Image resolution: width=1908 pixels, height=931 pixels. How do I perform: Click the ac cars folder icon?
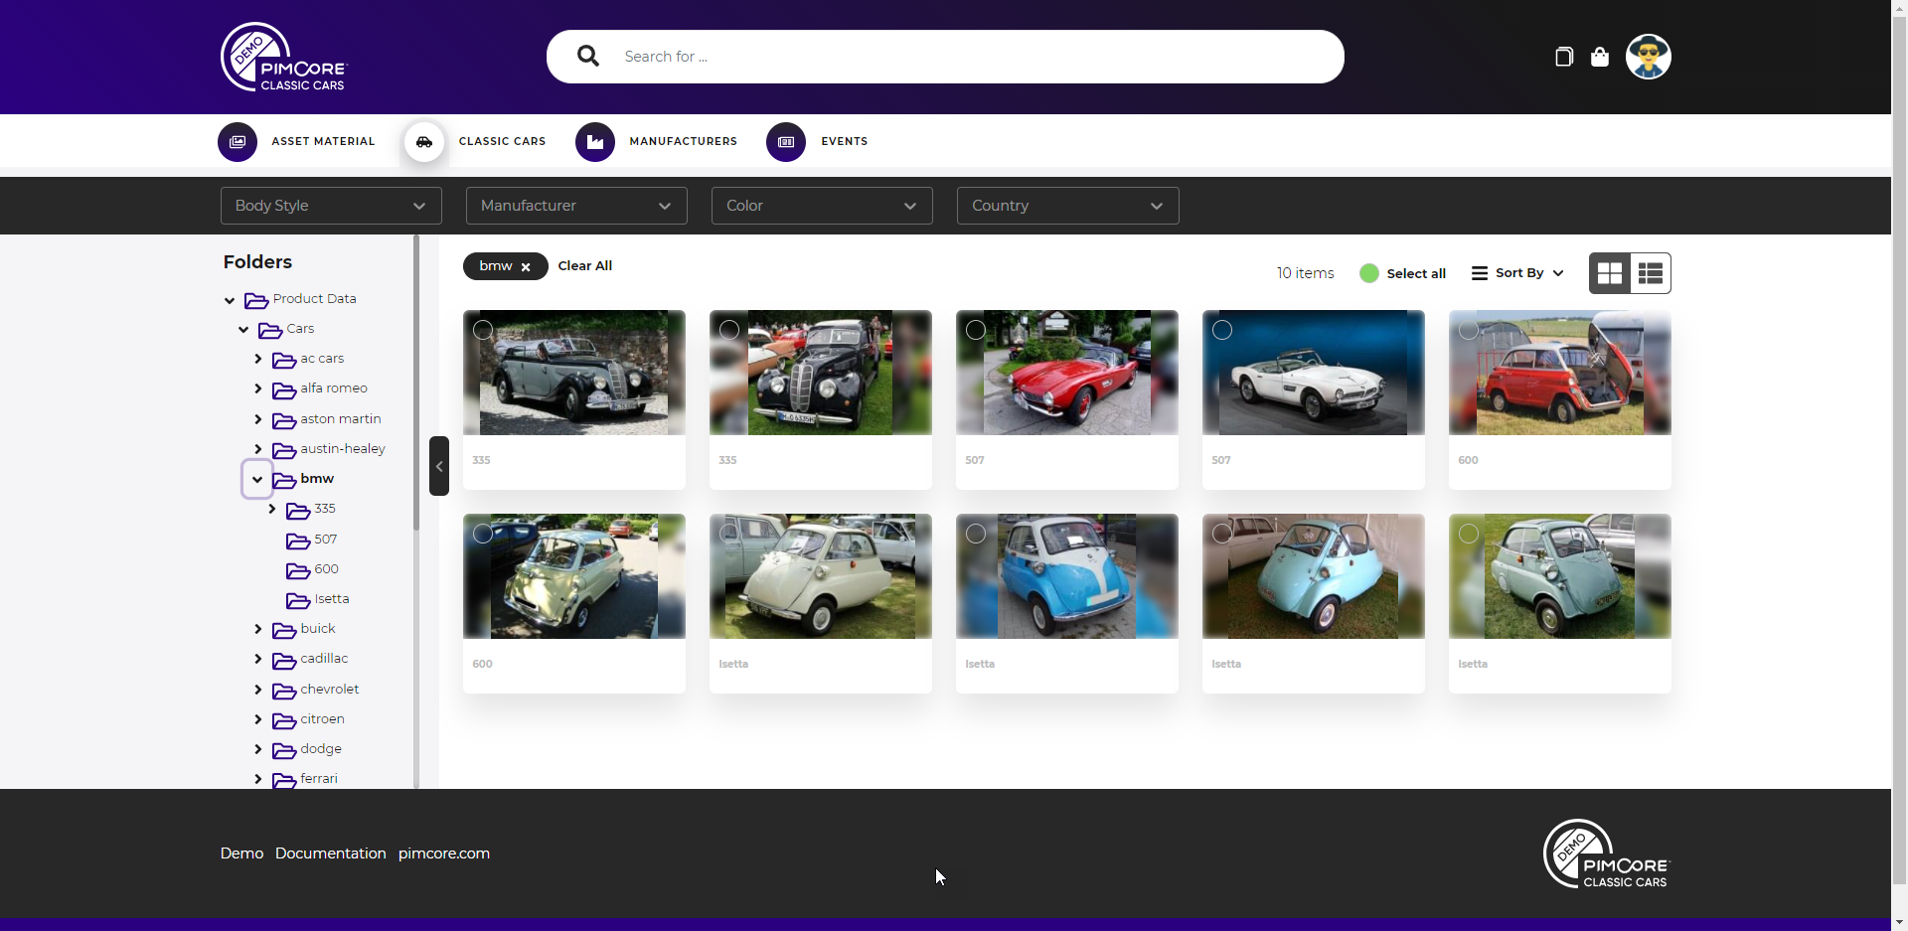[284, 360]
